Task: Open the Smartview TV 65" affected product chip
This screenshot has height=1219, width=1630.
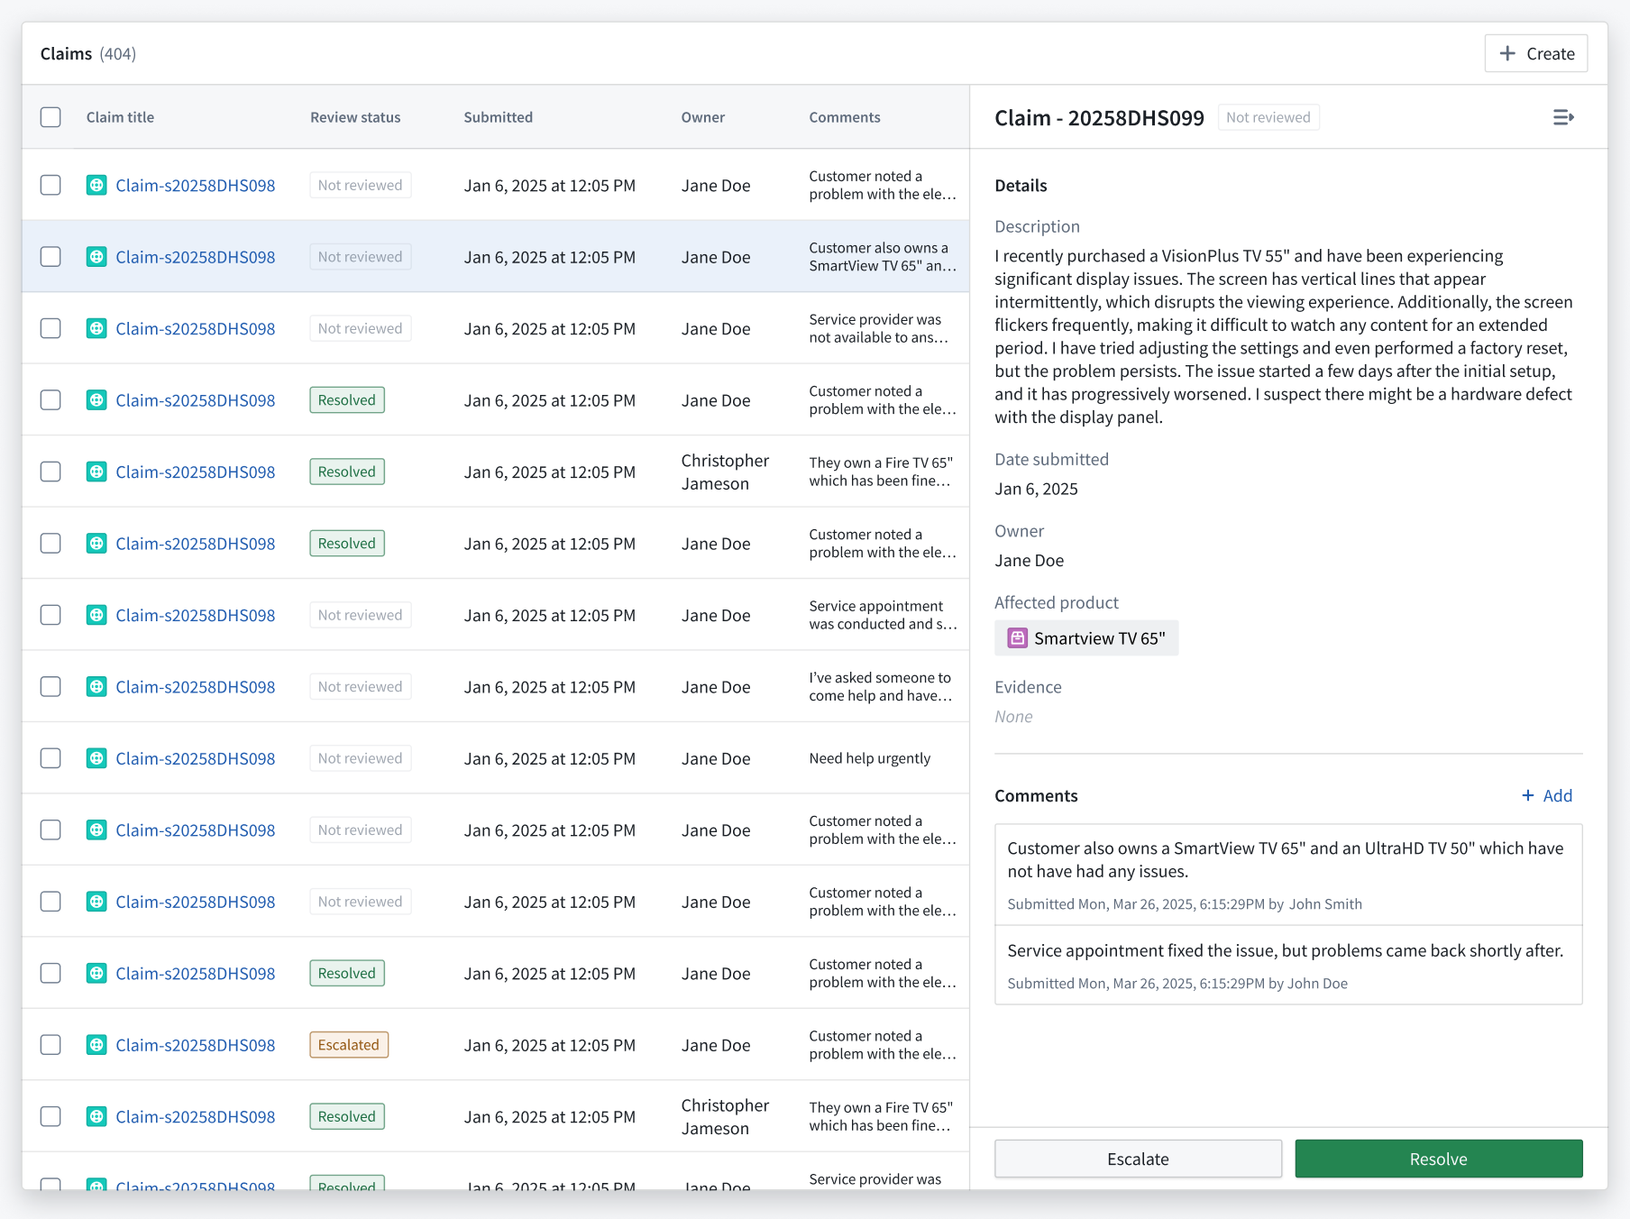Action: point(1086,638)
